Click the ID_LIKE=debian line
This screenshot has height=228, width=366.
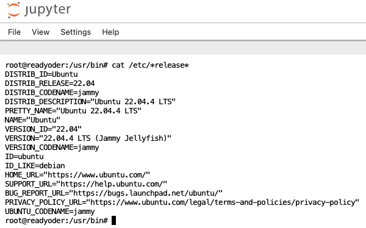(x=35, y=166)
